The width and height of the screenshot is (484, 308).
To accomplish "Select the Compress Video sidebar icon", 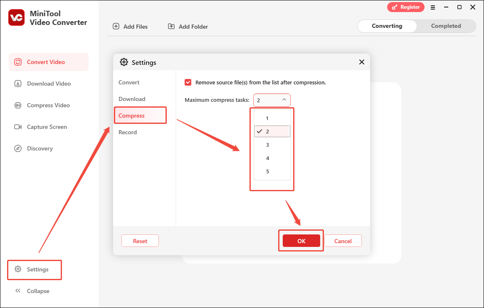I will pos(17,105).
